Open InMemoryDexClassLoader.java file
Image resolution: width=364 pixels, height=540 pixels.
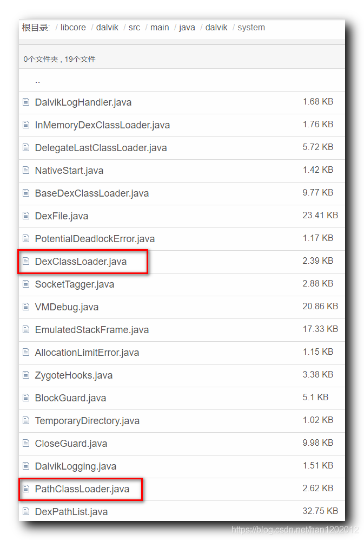click(102, 125)
